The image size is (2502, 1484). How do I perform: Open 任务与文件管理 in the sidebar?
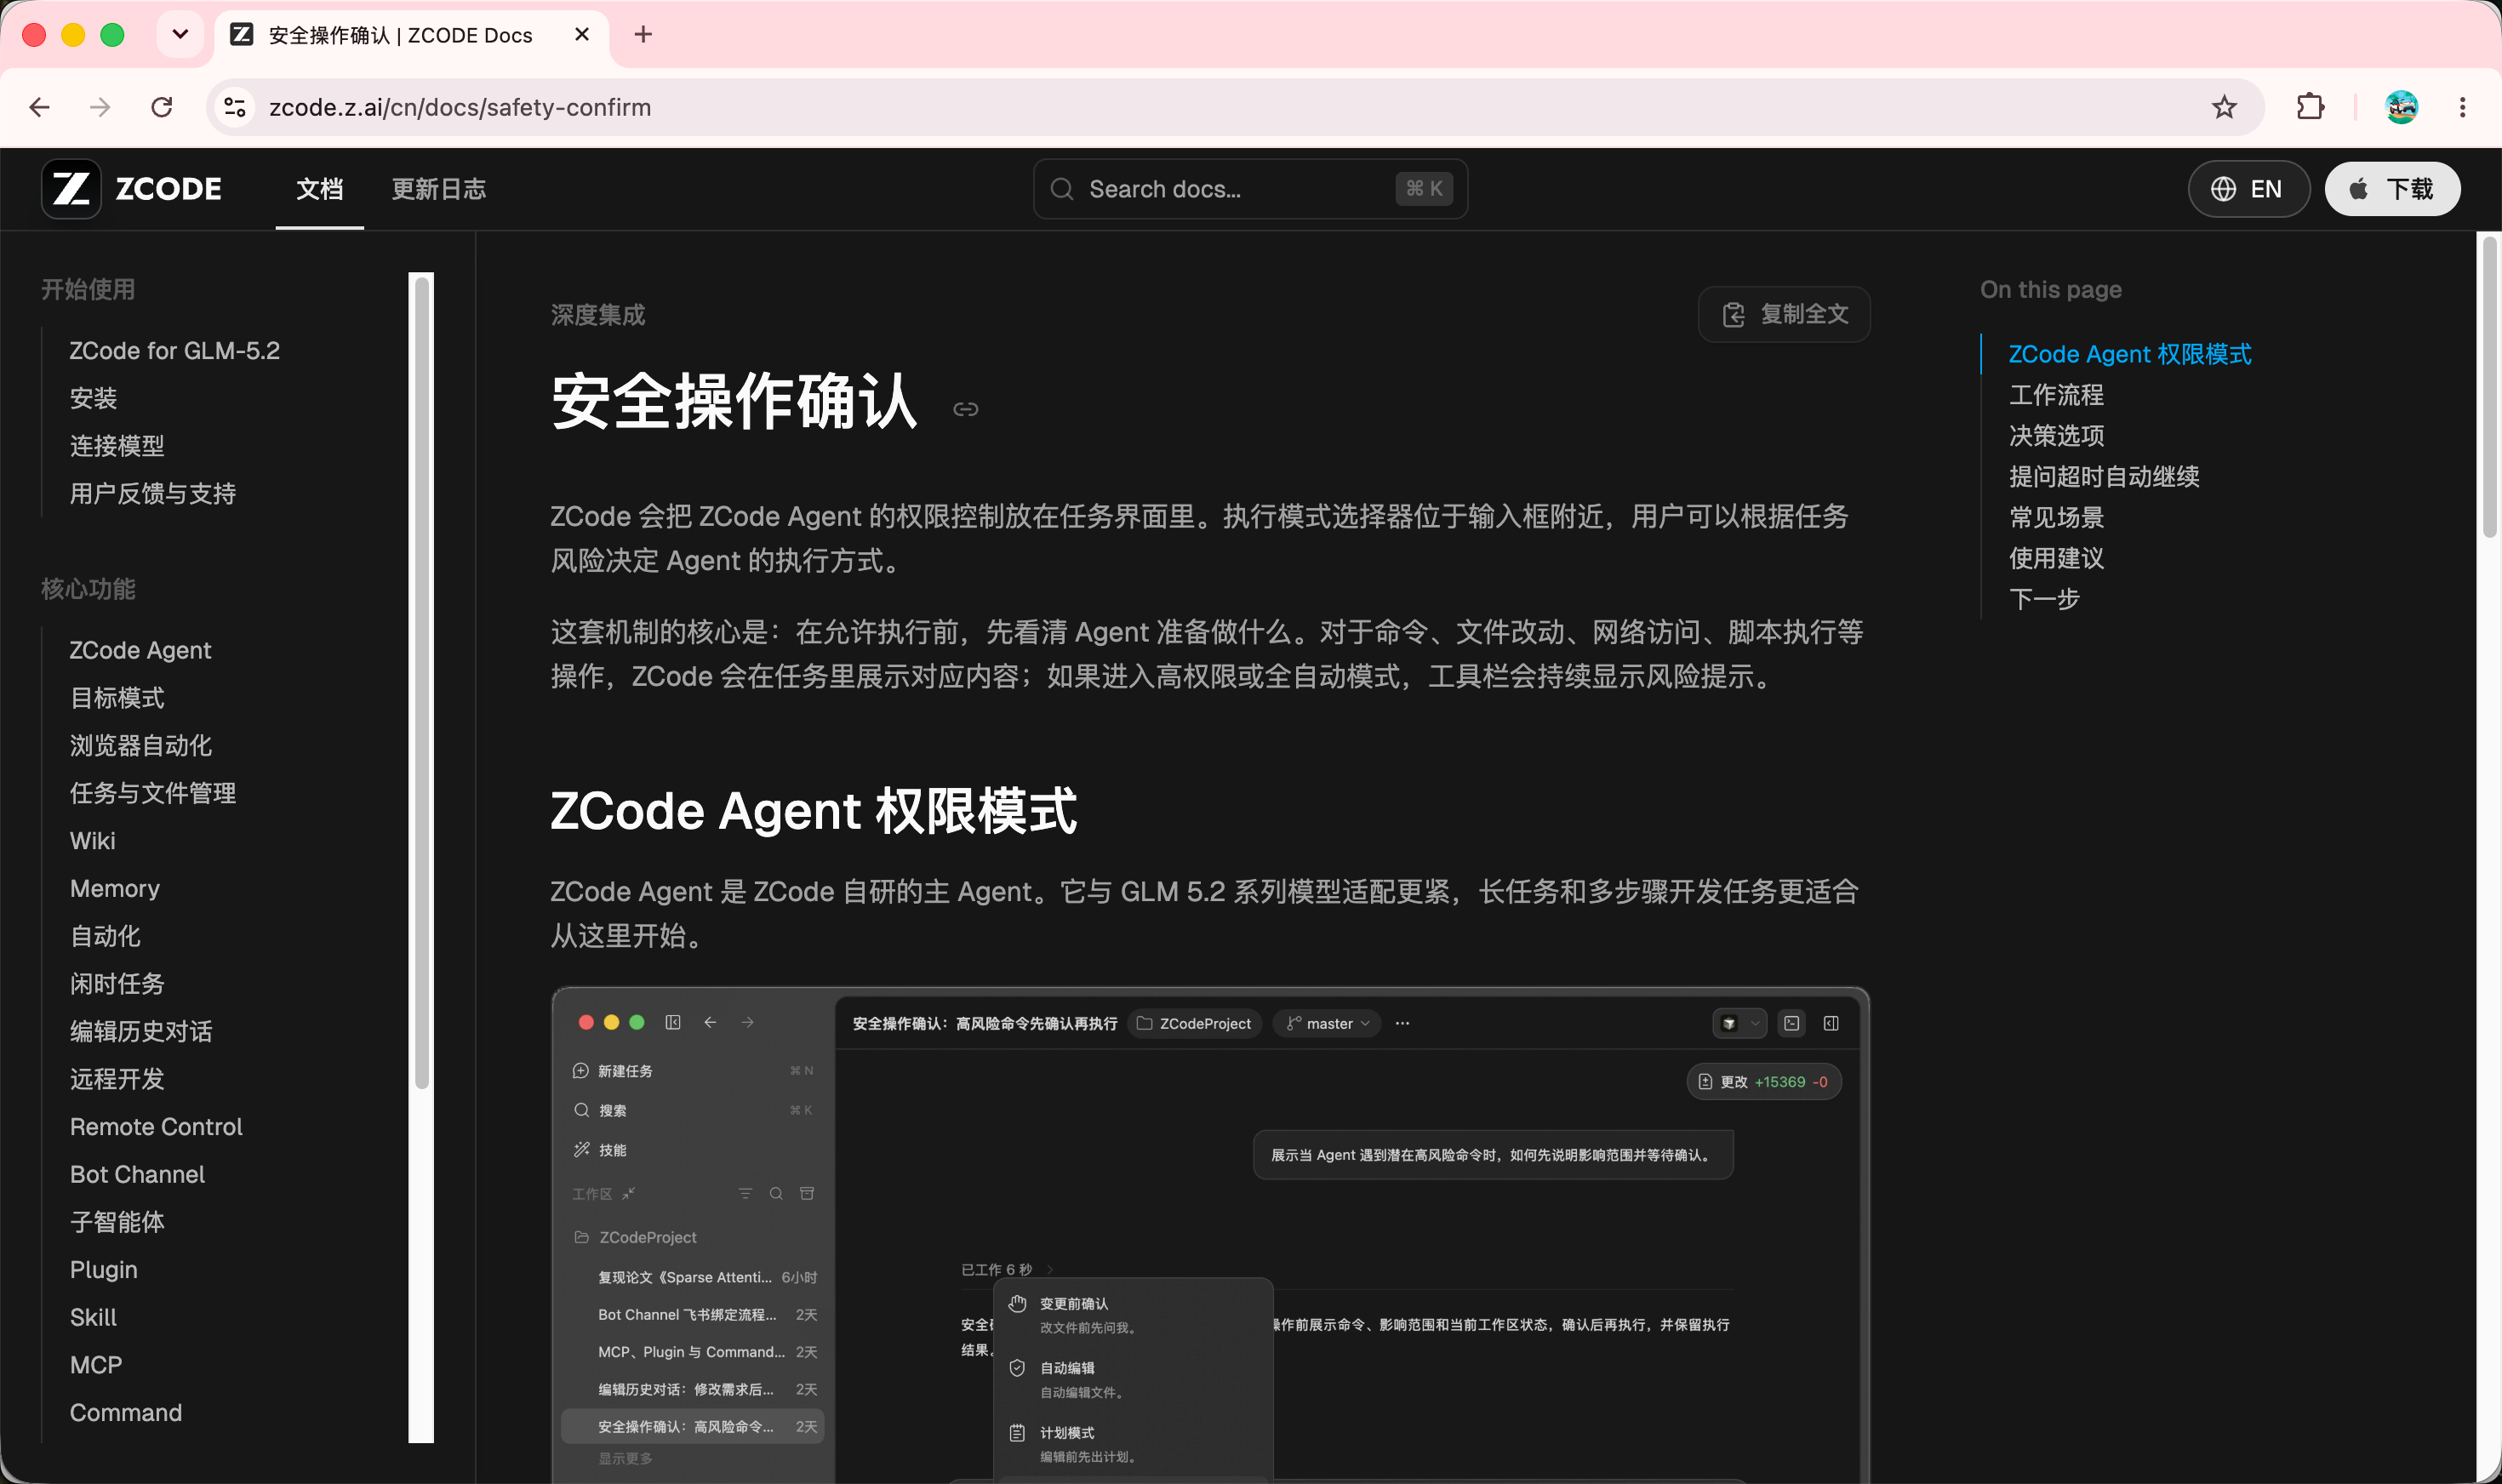153,793
